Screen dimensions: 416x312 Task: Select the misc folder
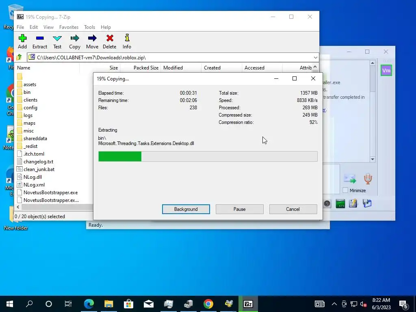28,130
